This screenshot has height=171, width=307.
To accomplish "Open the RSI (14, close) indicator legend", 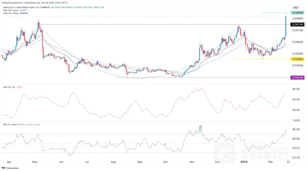I will 11,124.
